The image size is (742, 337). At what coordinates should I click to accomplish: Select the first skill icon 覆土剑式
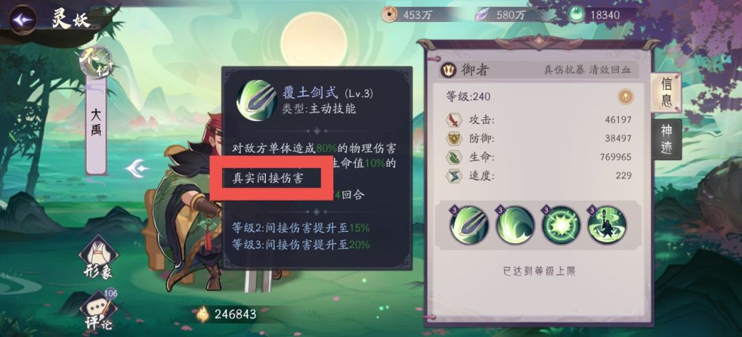tap(469, 225)
